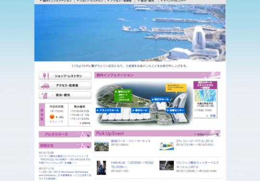
Task: Click the 館内インフォメーション section header
Action: (157, 75)
